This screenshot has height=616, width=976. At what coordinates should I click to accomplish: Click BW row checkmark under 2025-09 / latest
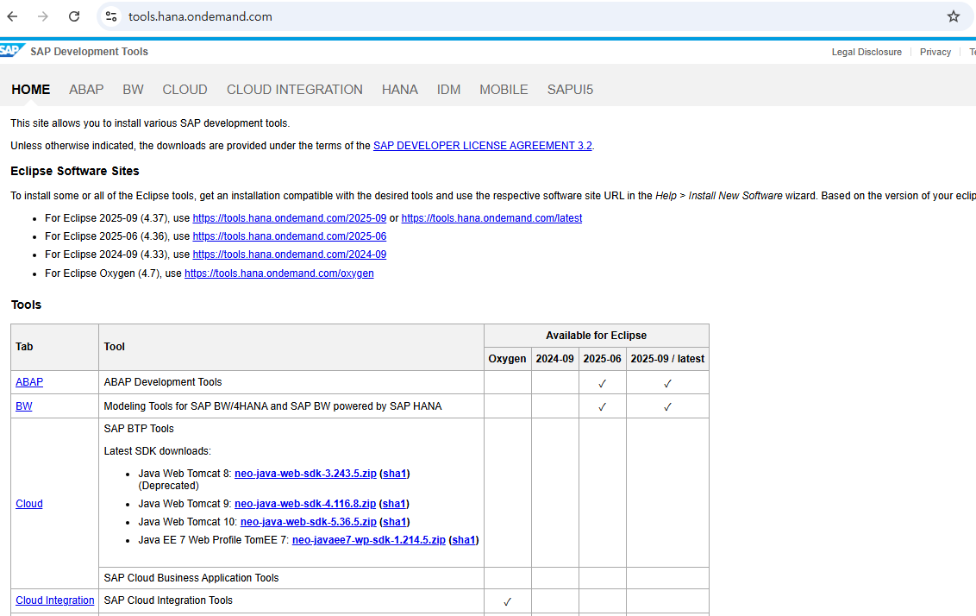click(667, 406)
